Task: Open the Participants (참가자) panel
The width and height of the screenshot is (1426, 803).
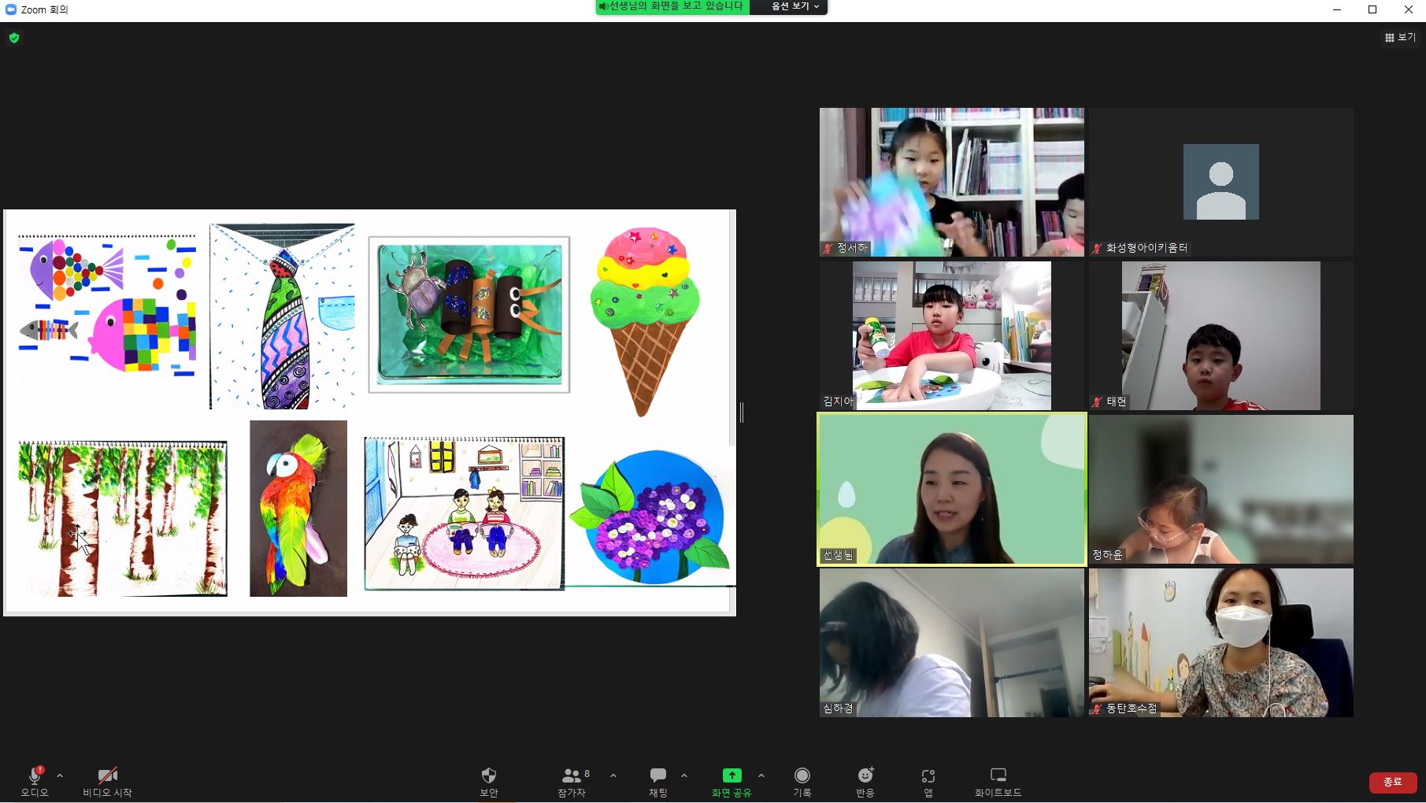Action: (572, 776)
